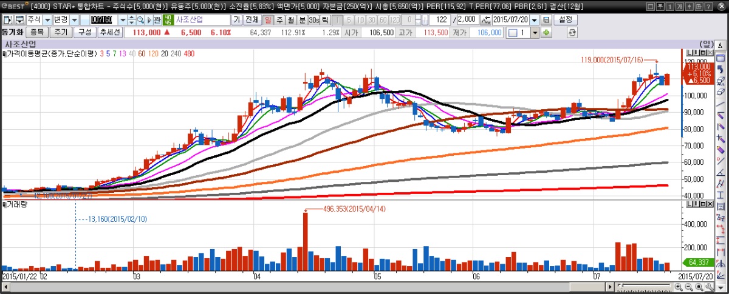Click the save-layout disk icon near date

546,19
